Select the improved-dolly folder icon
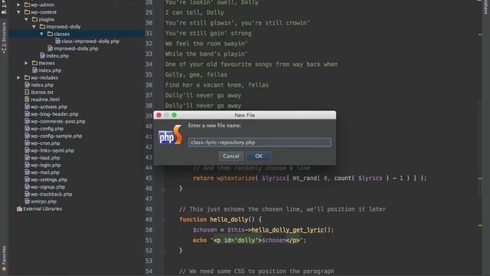 pos(43,27)
